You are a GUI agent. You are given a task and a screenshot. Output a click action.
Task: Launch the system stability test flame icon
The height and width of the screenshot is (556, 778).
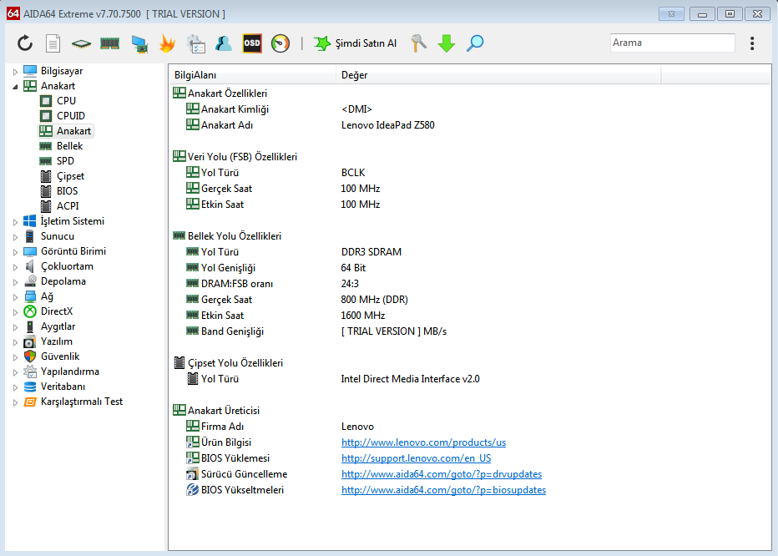(x=167, y=43)
